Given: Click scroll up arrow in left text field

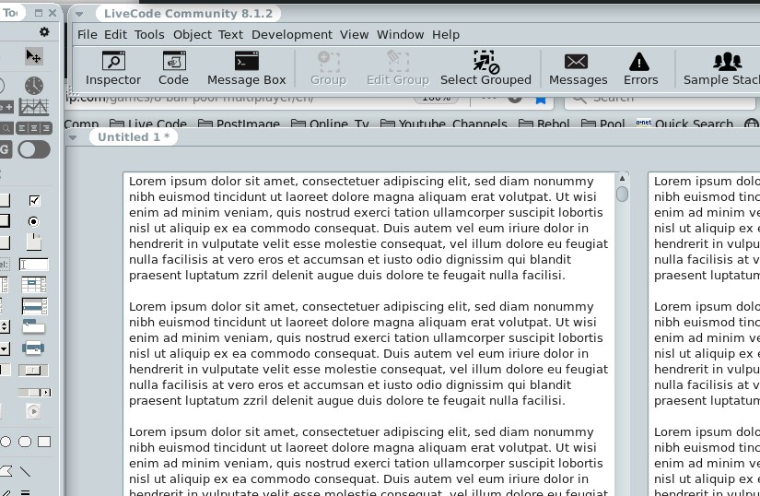Looking at the screenshot, I should (x=623, y=179).
